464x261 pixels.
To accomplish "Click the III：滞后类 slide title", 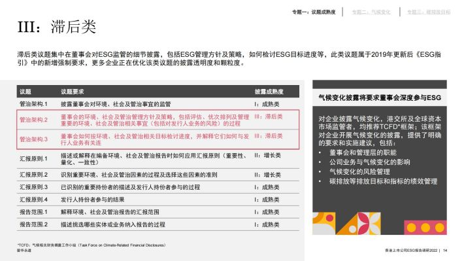I will click(57, 27).
